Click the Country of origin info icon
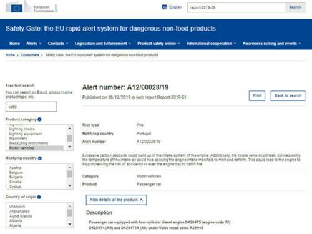Viewport: 312px width, 234px height. 39,197
